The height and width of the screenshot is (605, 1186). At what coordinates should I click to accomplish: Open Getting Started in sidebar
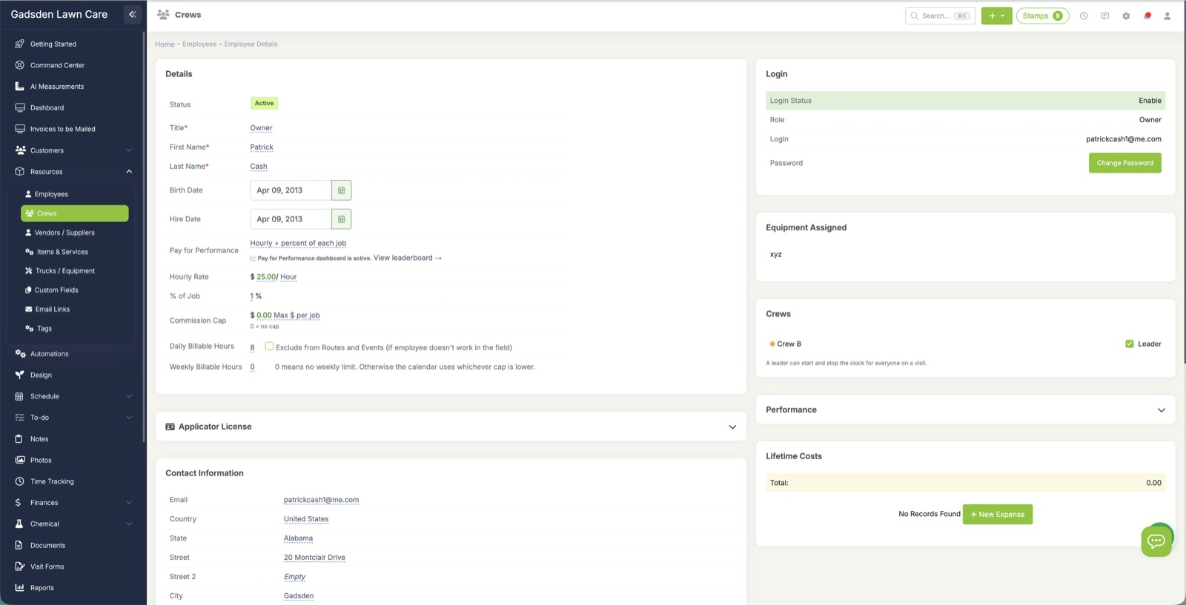[x=53, y=44]
